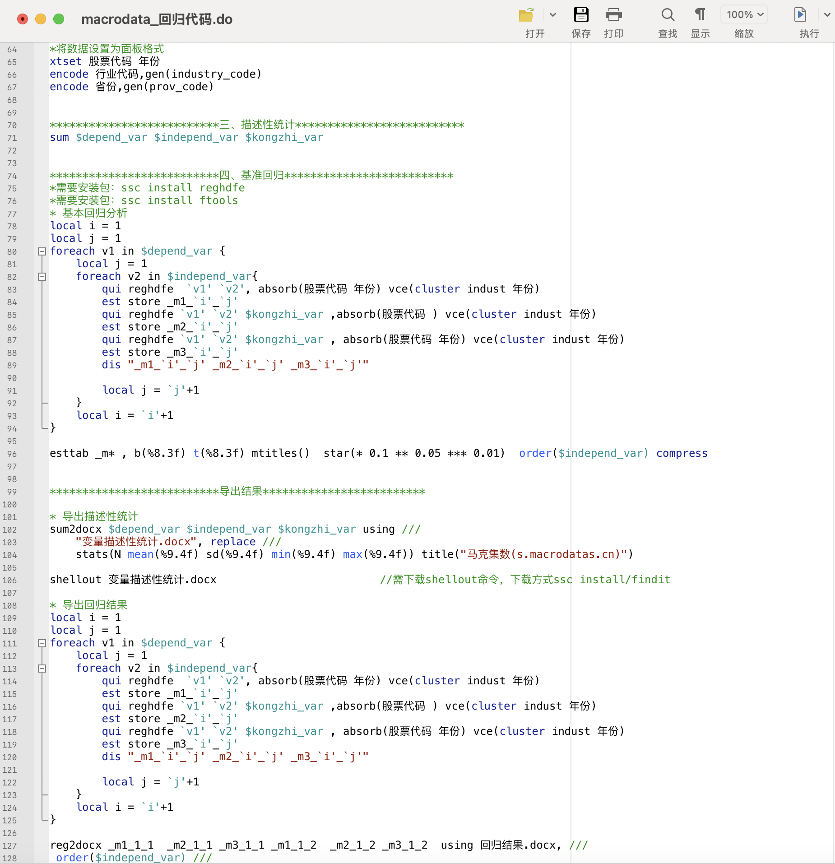Place cursor on the esttab command line
The width and height of the screenshot is (835, 864).
(x=271, y=453)
